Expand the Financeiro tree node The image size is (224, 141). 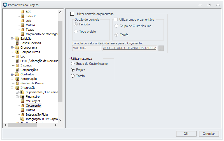pyautogui.click(x=17, y=97)
